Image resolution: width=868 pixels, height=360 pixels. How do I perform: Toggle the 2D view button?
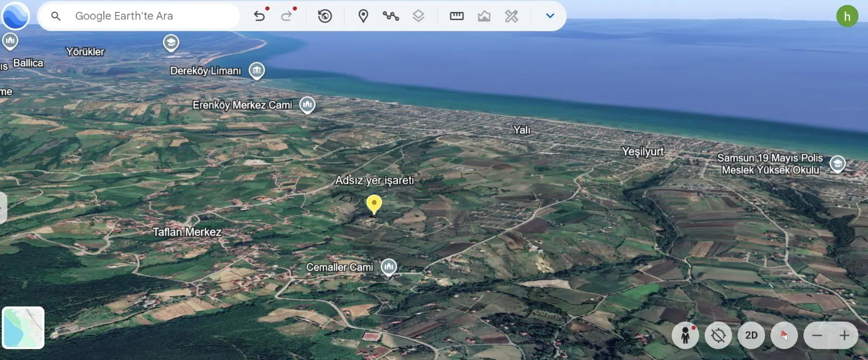click(x=751, y=336)
